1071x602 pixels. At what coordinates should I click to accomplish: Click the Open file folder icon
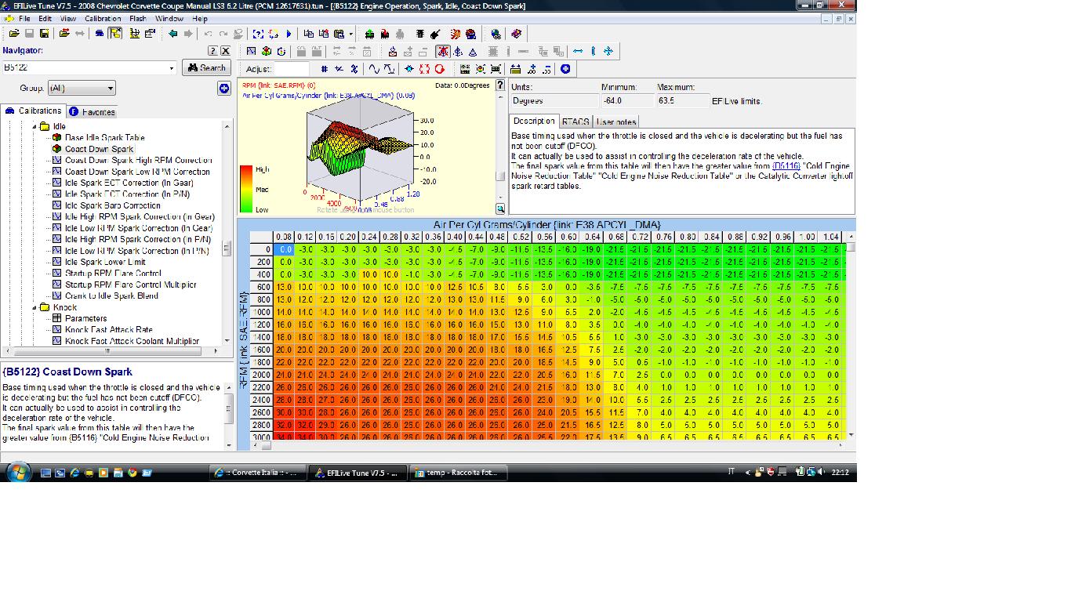tap(14, 34)
